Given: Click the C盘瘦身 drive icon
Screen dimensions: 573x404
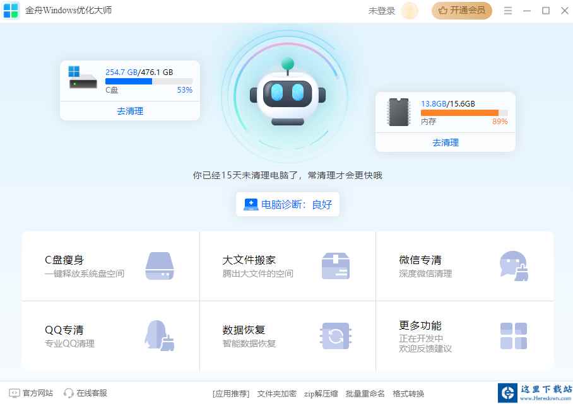Looking at the screenshot, I should point(159,266).
